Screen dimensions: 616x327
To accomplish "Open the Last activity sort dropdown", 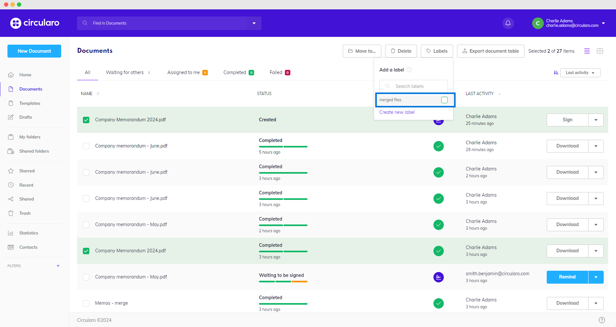I will click(580, 73).
